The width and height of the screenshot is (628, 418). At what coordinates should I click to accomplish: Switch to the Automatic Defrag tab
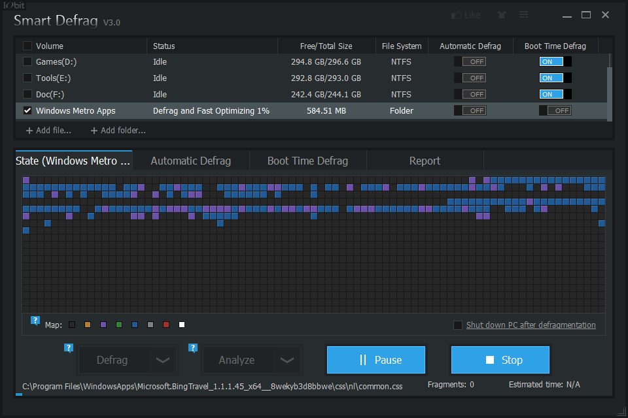190,161
